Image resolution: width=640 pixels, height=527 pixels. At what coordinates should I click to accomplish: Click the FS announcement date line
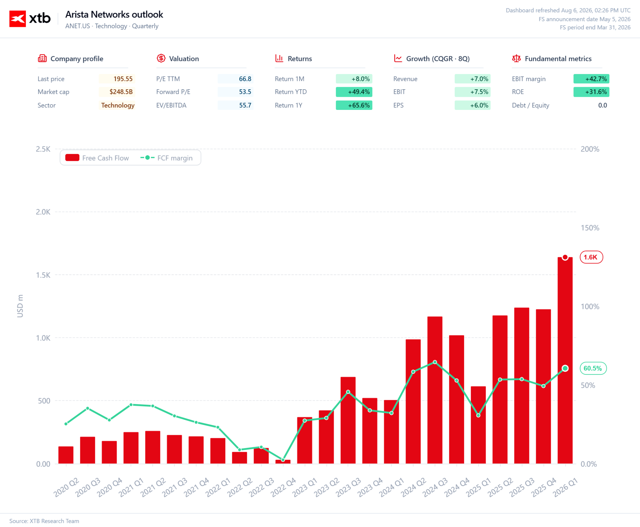tap(584, 19)
